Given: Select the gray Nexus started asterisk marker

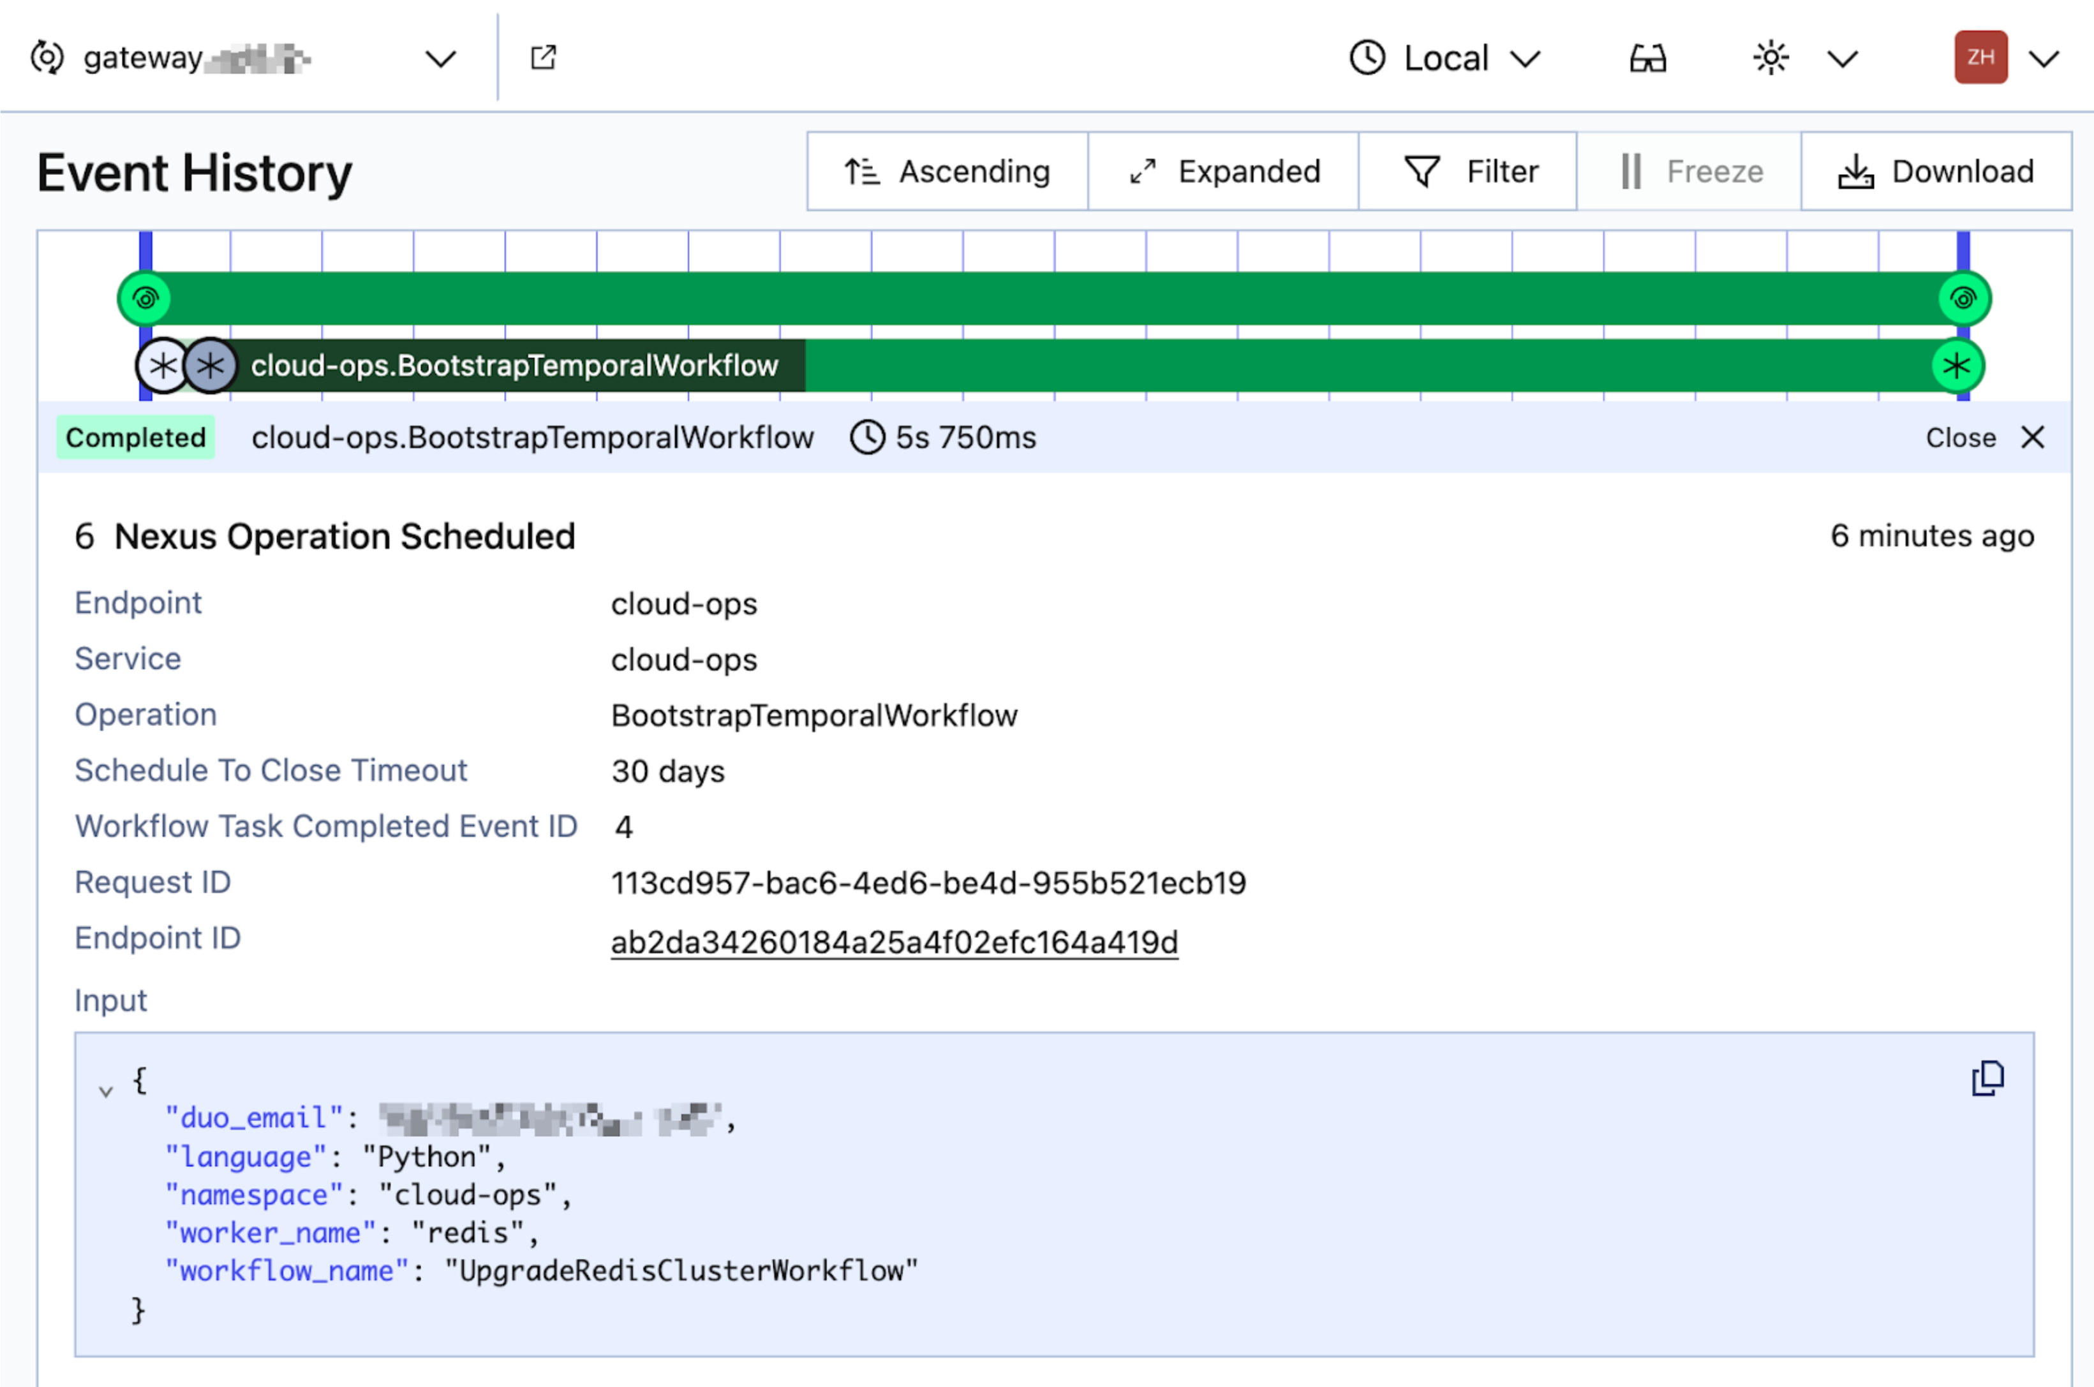Looking at the screenshot, I should pyautogui.click(x=211, y=366).
